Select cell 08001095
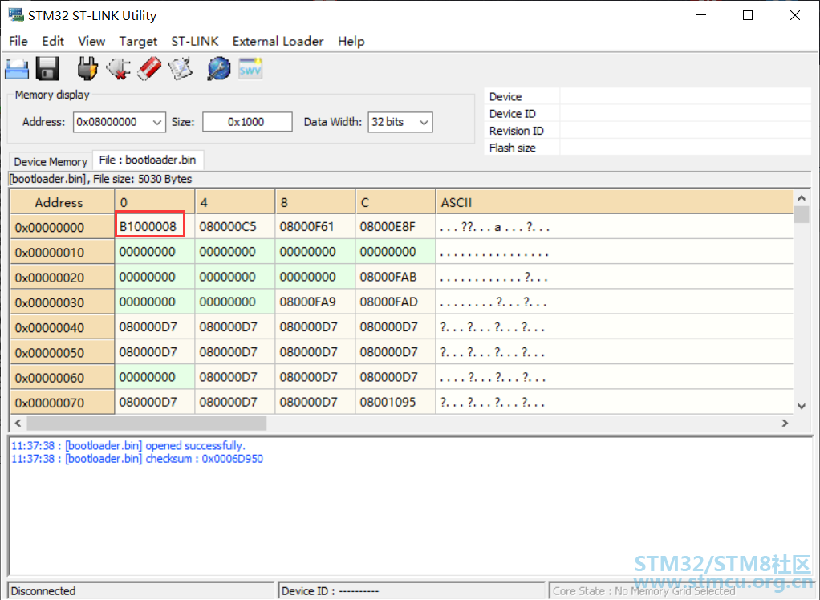 click(396, 402)
